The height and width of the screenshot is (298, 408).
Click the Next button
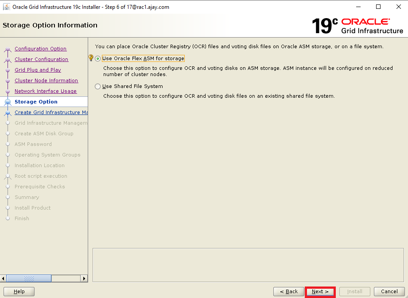click(320, 292)
